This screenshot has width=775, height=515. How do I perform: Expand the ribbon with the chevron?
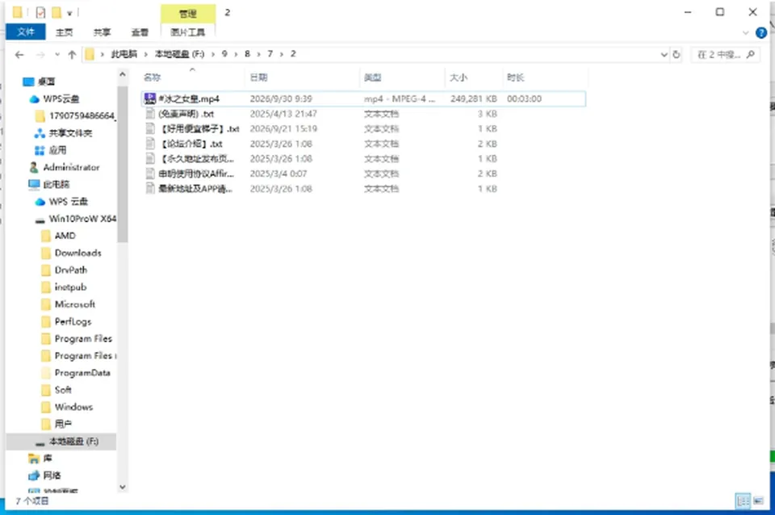click(746, 33)
